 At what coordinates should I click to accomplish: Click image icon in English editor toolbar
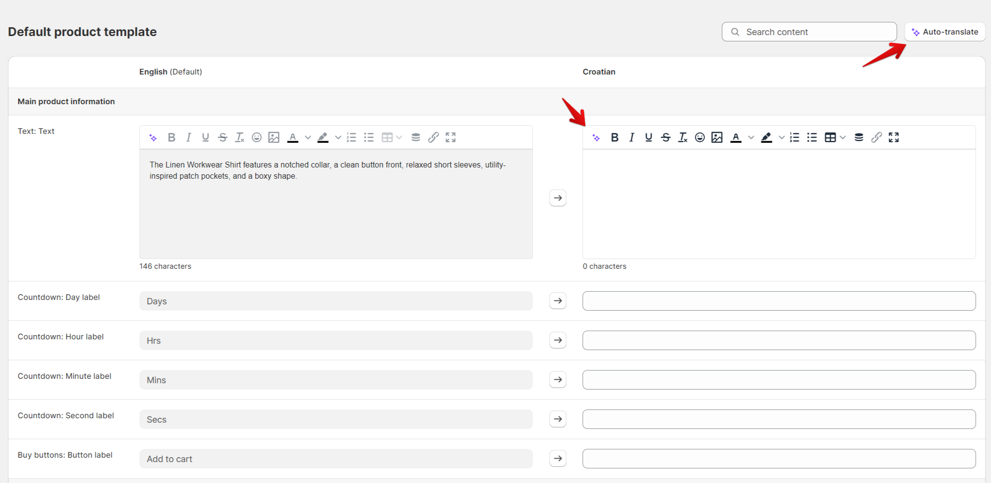point(274,138)
